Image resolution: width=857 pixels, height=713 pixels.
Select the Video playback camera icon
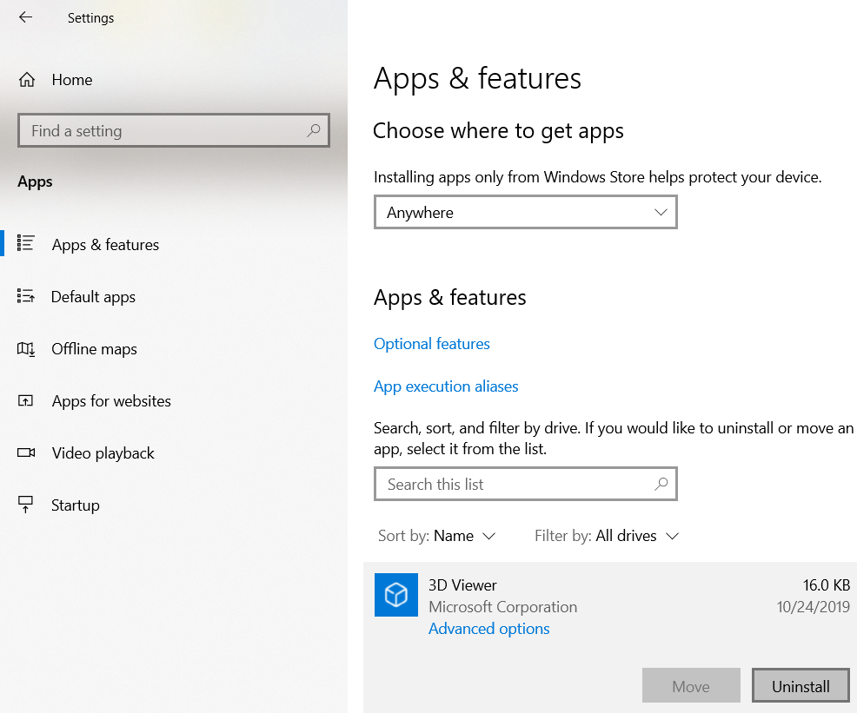pyautogui.click(x=26, y=452)
